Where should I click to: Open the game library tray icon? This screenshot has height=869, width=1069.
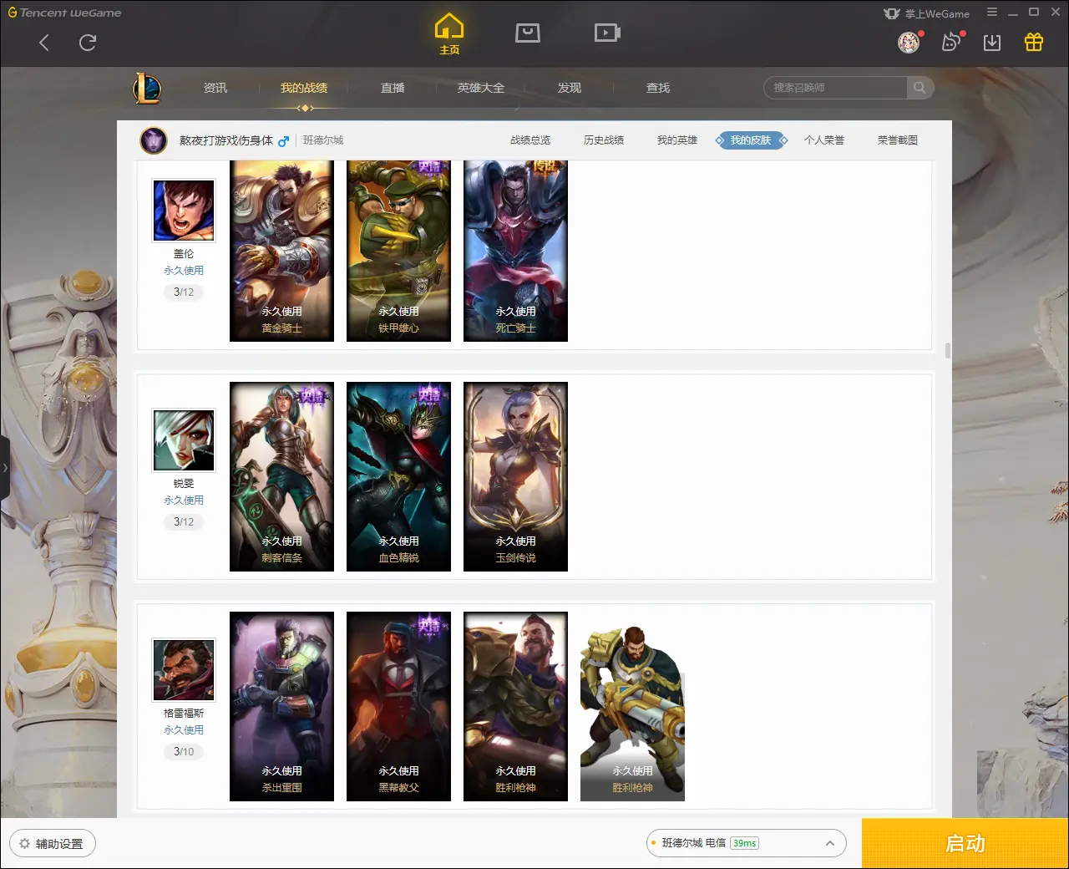tap(528, 33)
